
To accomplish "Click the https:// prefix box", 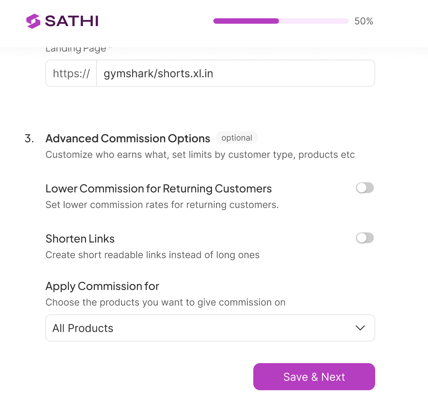I will 71,74.
